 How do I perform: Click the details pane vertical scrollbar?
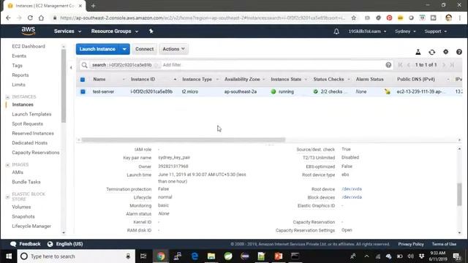click(x=459, y=194)
